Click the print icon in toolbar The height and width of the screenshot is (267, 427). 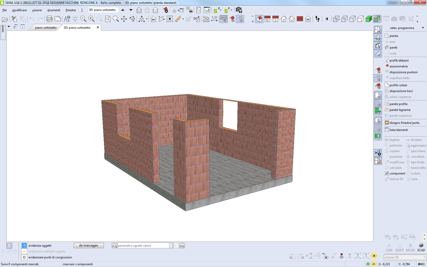tap(49, 19)
